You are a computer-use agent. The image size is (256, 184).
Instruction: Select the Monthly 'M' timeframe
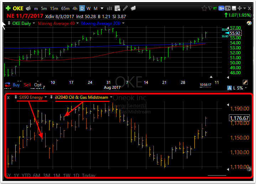95,9
